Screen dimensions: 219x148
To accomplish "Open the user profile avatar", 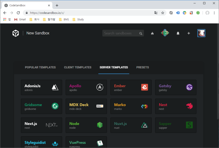I will click(201, 33).
